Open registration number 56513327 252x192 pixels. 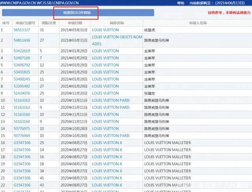[x=22, y=30]
